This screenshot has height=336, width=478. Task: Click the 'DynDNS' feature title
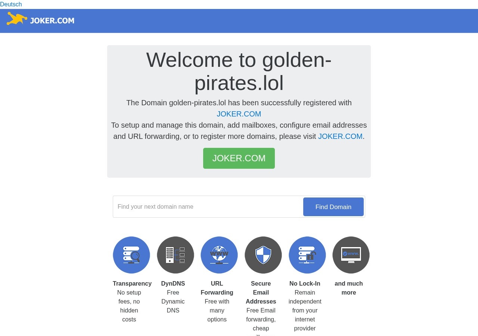[173, 283]
